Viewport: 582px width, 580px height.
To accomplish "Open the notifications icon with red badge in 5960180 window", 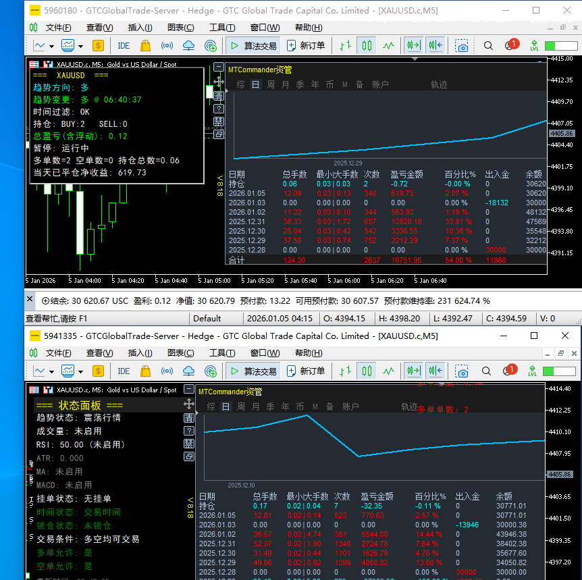I will click(x=510, y=46).
